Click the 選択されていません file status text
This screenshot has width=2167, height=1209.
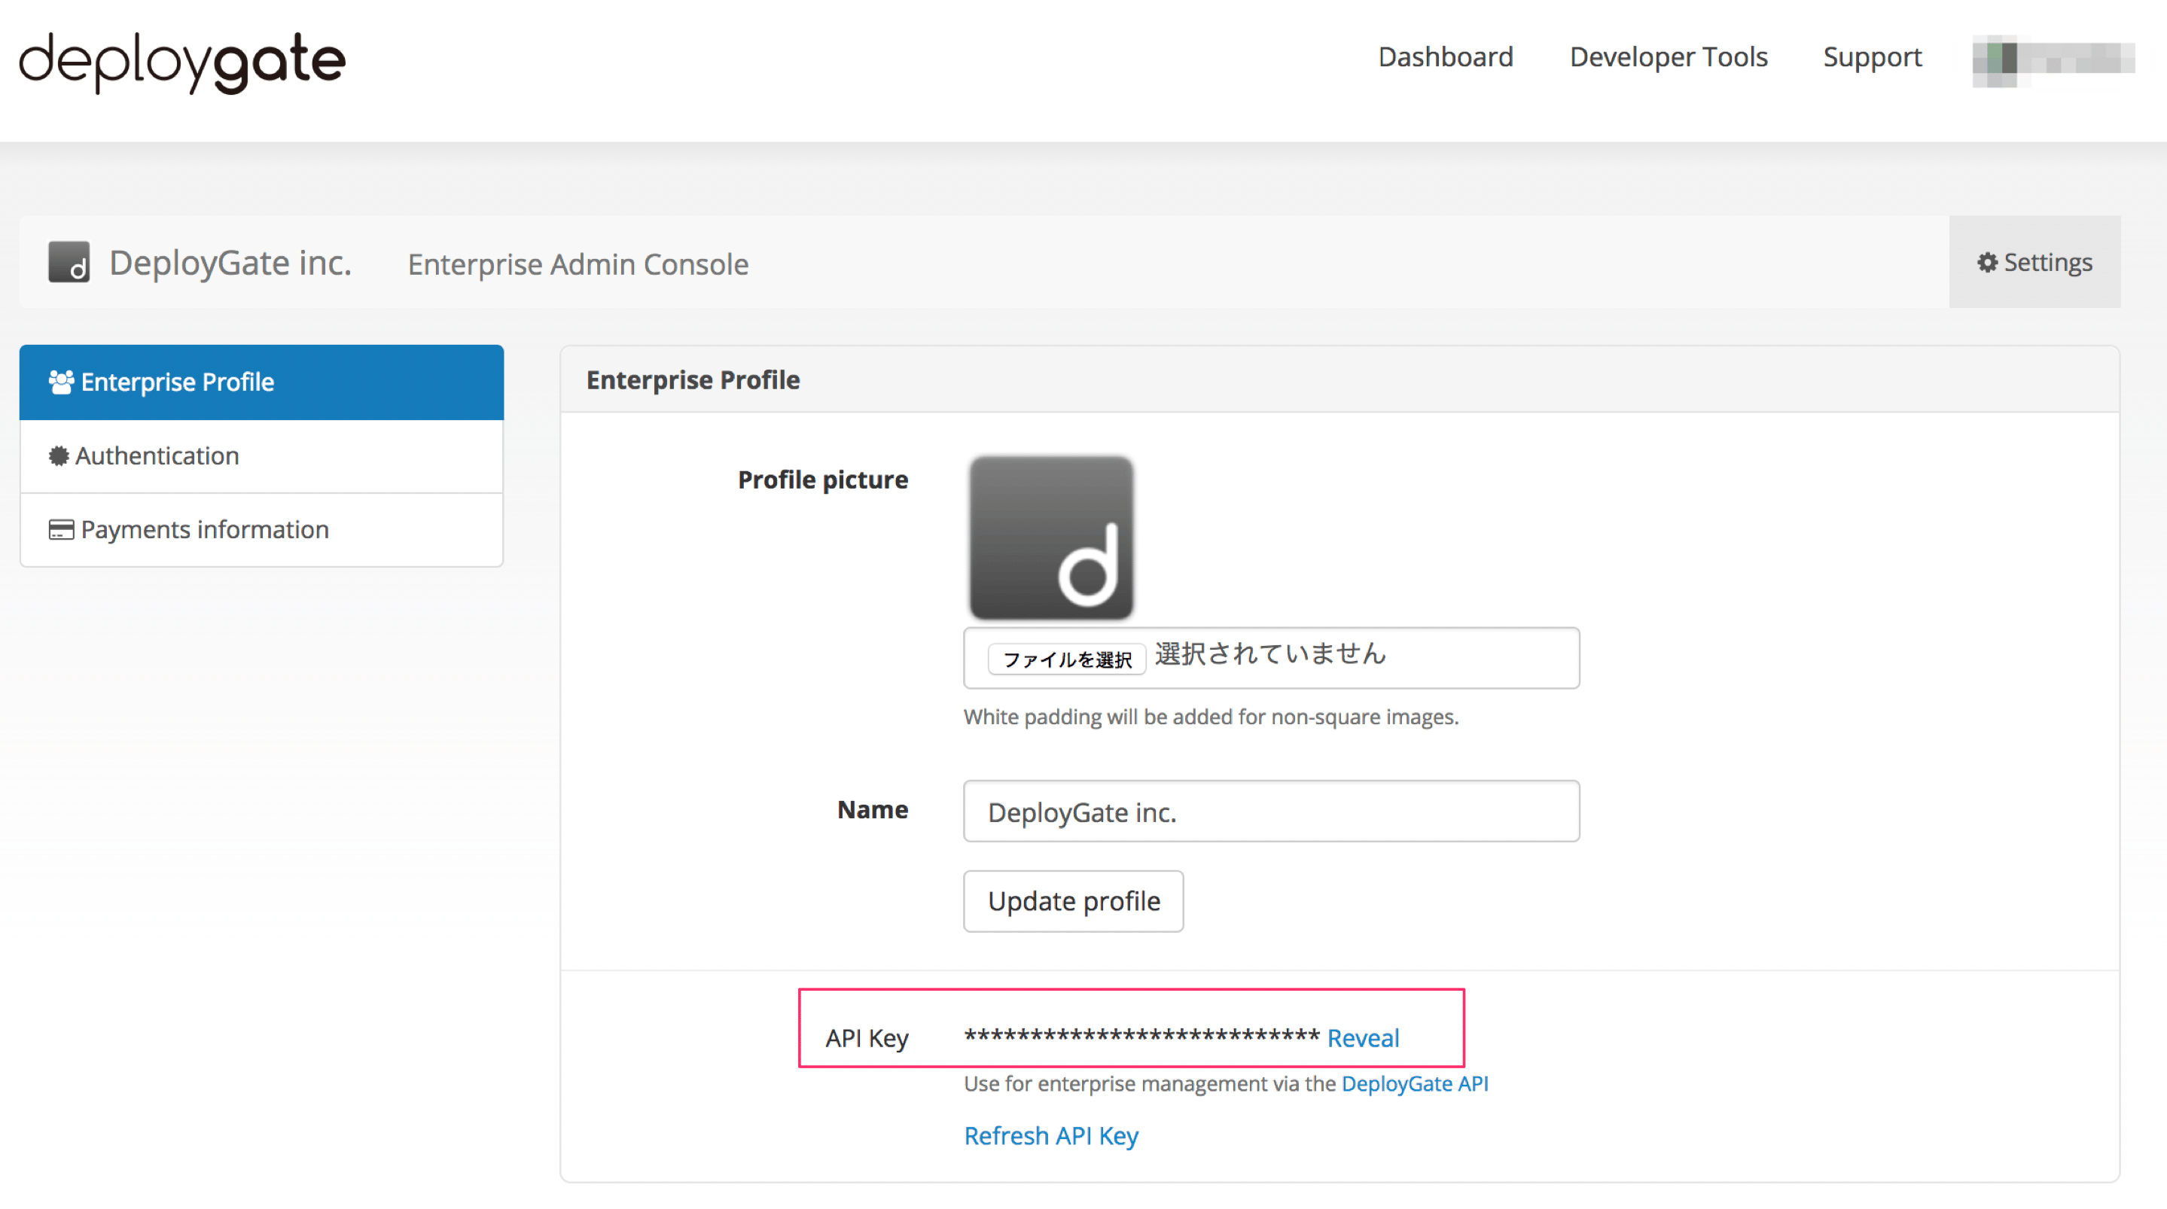coord(1270,653)
